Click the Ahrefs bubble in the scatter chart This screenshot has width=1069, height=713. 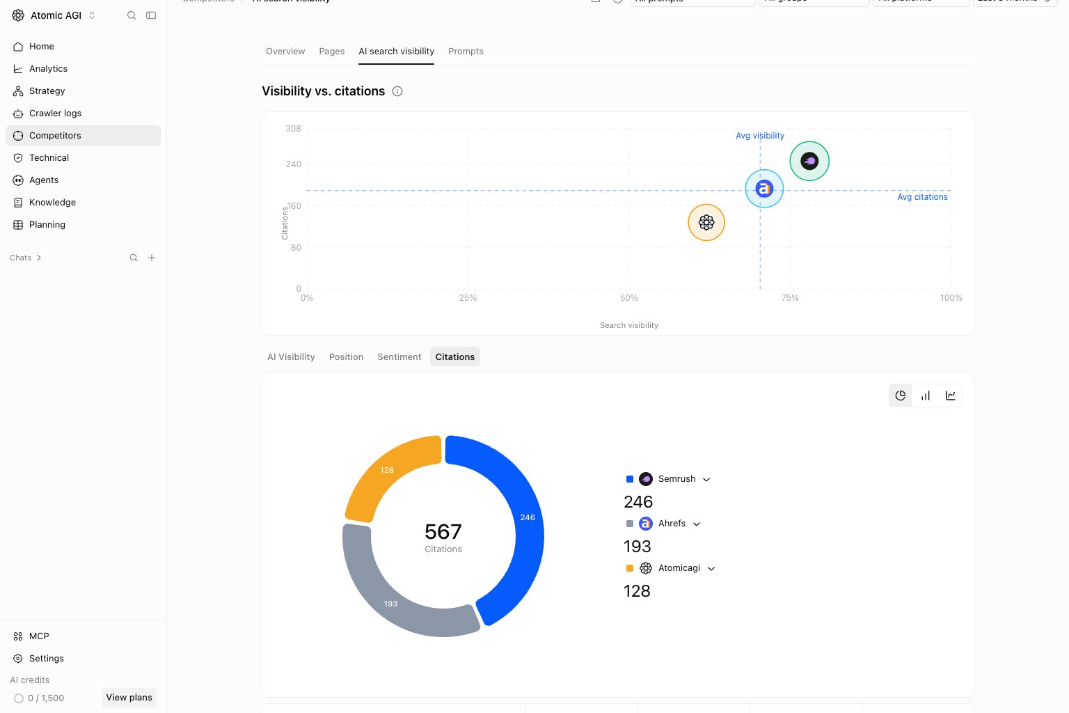[x=764, y=189]
